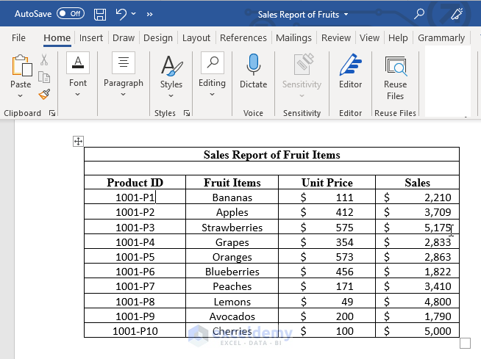Expand the Paragraph group dropdown arrow
Image resolution: width=481 pixels, height=359 pixels.
[x=123, y=95]
